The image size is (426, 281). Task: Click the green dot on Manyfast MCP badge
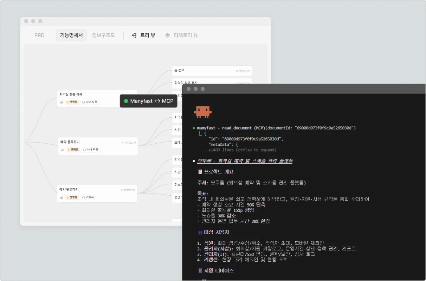(x=126, y=101)
